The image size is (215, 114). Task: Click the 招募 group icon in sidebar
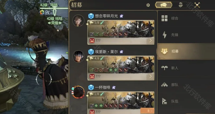tap(164, 51)
